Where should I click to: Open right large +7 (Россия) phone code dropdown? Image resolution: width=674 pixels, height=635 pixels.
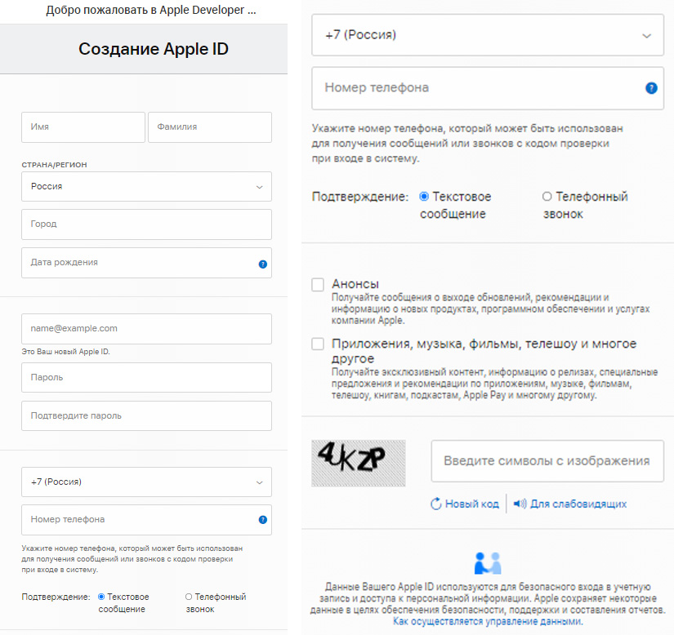[x=488, y=35]
